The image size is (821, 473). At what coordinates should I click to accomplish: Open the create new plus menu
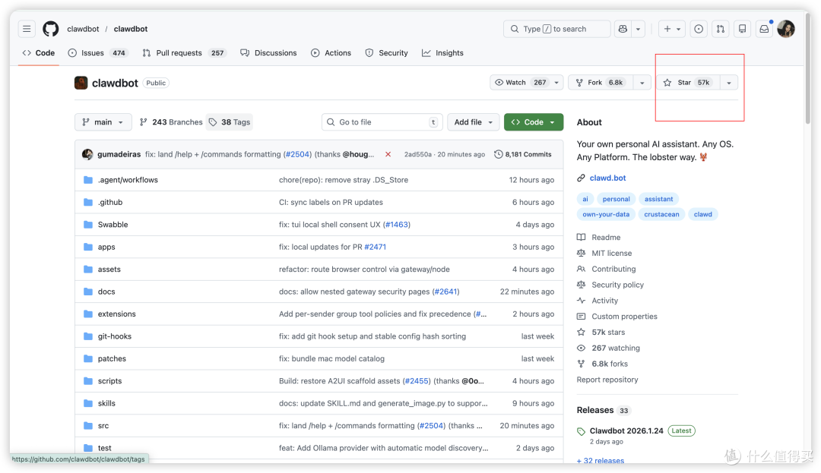click(672, 29)
